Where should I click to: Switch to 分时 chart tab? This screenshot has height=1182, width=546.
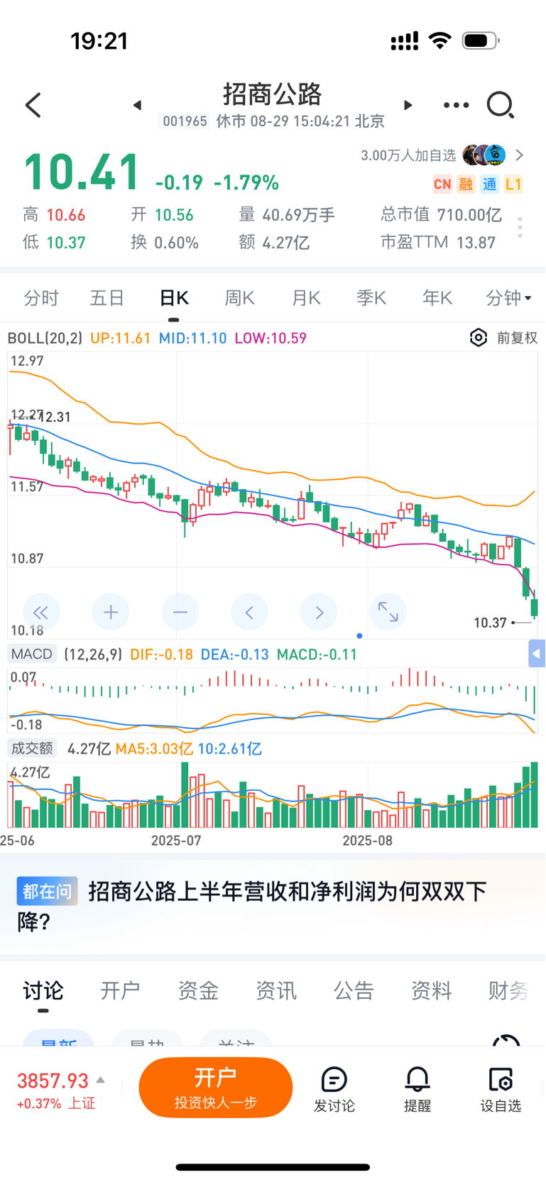(x=41, y=298)
